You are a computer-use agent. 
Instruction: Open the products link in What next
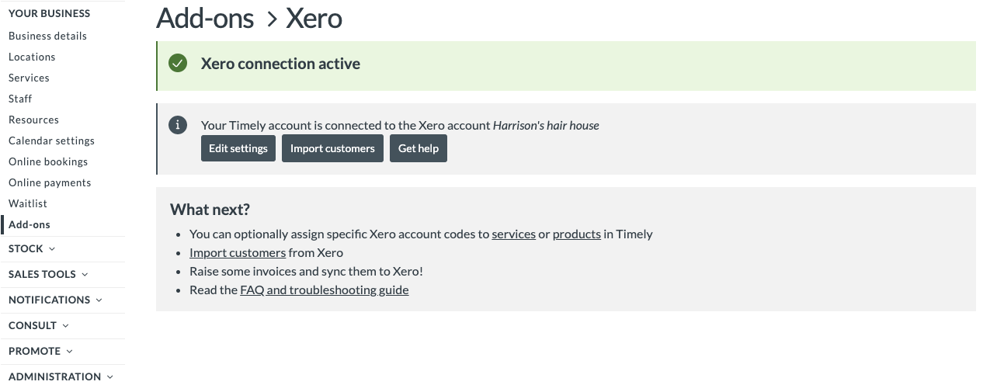(x=576, y=234)
